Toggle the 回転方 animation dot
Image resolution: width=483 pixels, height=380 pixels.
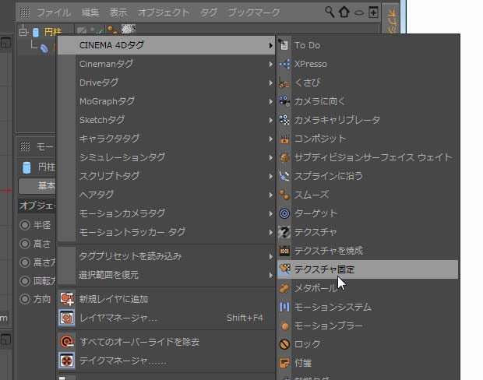point(25,281)
